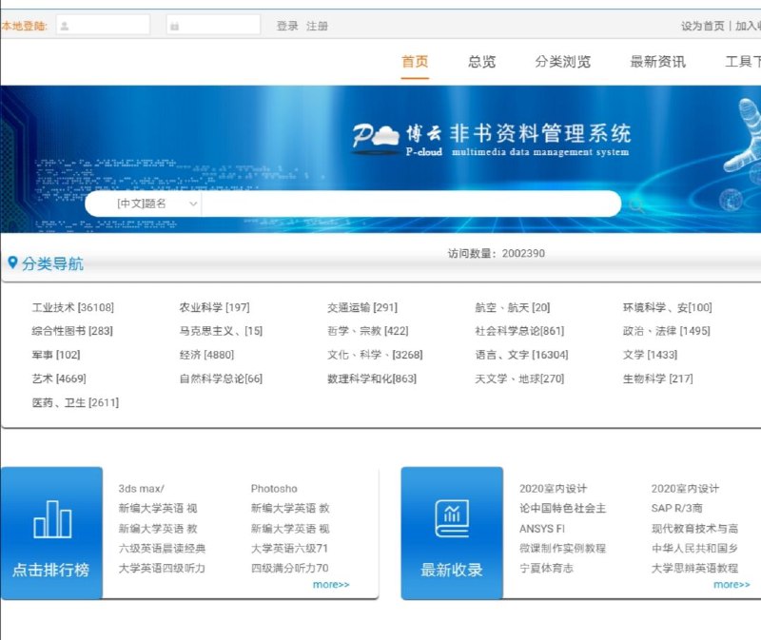Open category 航空、航天 [20]
Viewport: 761px width, 640px height.
(x=513, y=307)
